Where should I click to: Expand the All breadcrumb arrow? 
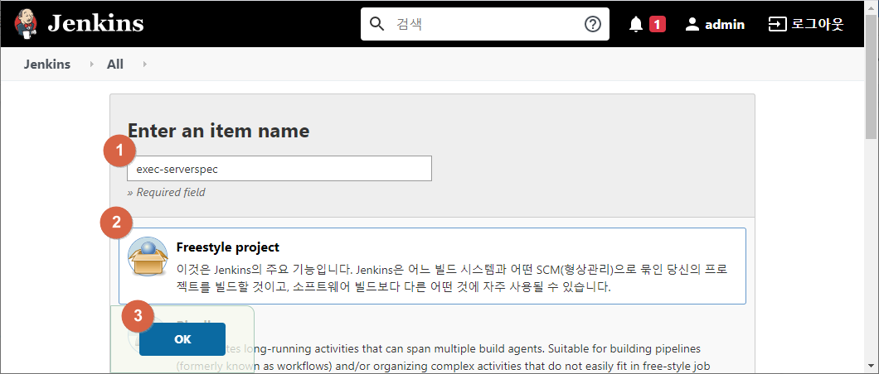pos(144,65)
